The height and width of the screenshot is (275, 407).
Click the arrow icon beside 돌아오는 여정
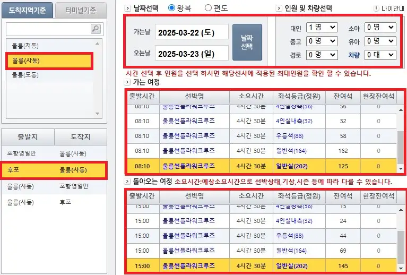(x=127, y=181)
